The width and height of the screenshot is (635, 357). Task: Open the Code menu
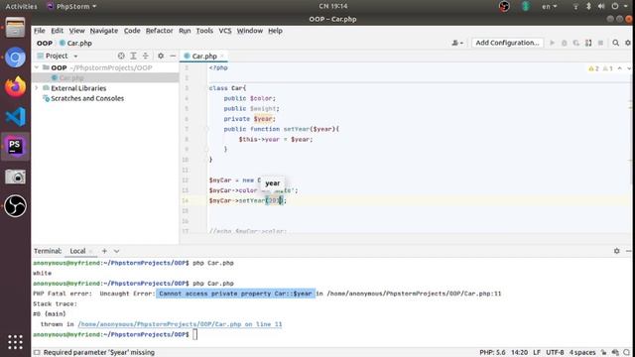click(x=132, y=31)
